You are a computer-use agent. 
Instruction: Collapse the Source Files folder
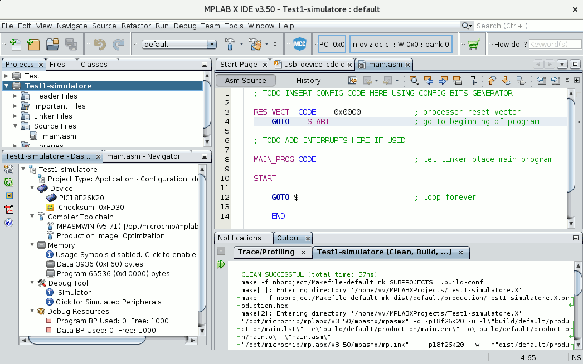[x=15, y=126]
